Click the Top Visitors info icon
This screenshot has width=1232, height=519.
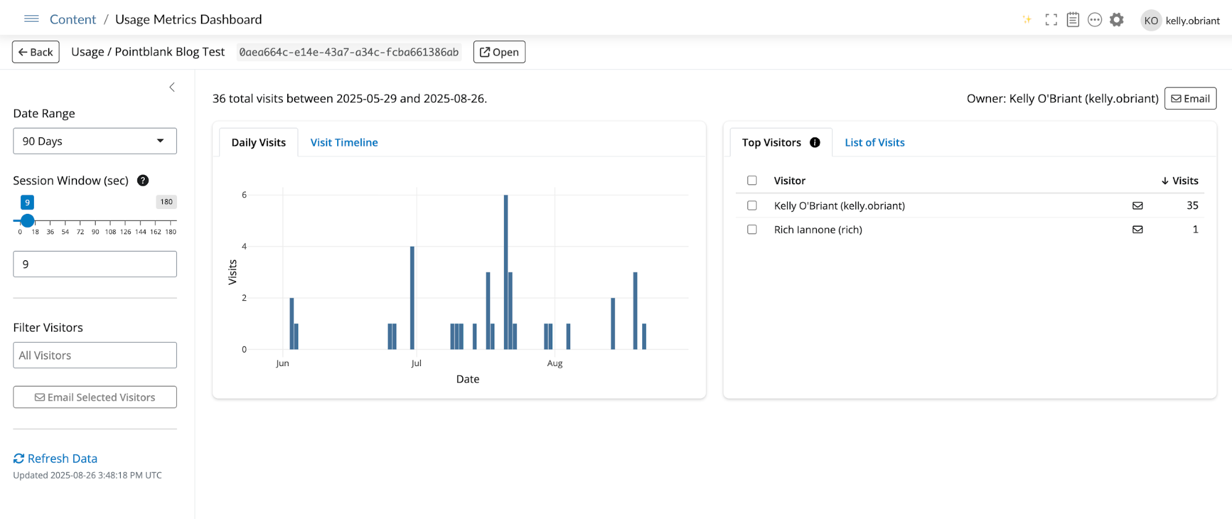815,142
